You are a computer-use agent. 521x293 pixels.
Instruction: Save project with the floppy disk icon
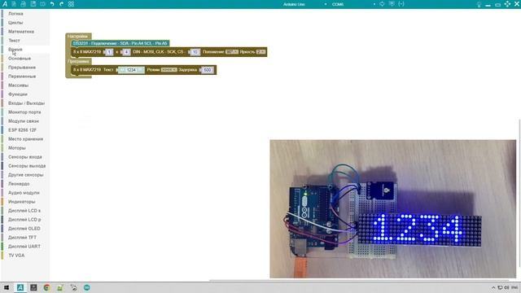(33, 4)
